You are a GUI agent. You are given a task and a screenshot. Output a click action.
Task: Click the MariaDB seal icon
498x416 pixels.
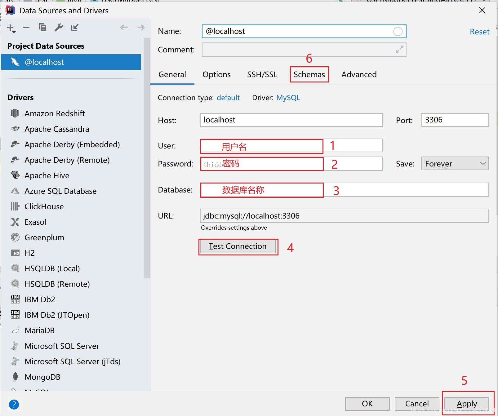15,330
